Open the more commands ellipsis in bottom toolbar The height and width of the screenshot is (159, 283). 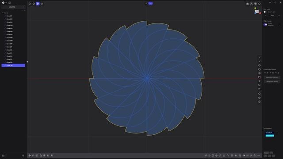259,155
